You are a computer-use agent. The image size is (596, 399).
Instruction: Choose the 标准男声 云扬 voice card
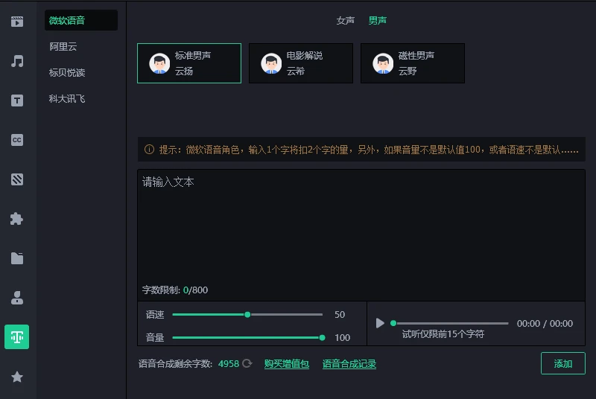click(x=189, y=63)
